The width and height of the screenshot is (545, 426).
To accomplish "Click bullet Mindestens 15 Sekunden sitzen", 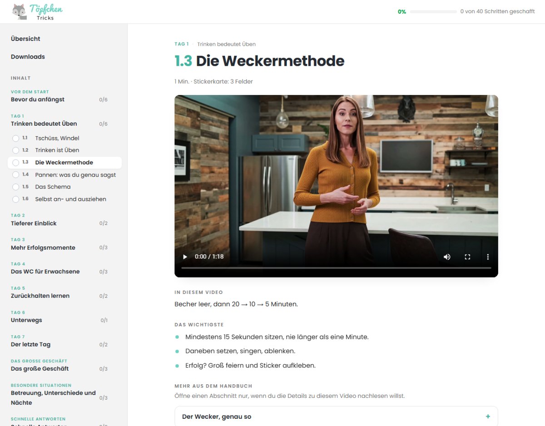I will 277,337.
